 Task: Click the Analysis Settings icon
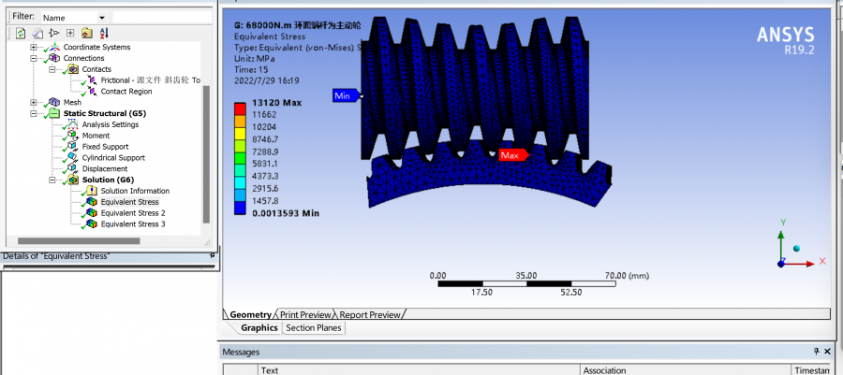tap(74, 124)
